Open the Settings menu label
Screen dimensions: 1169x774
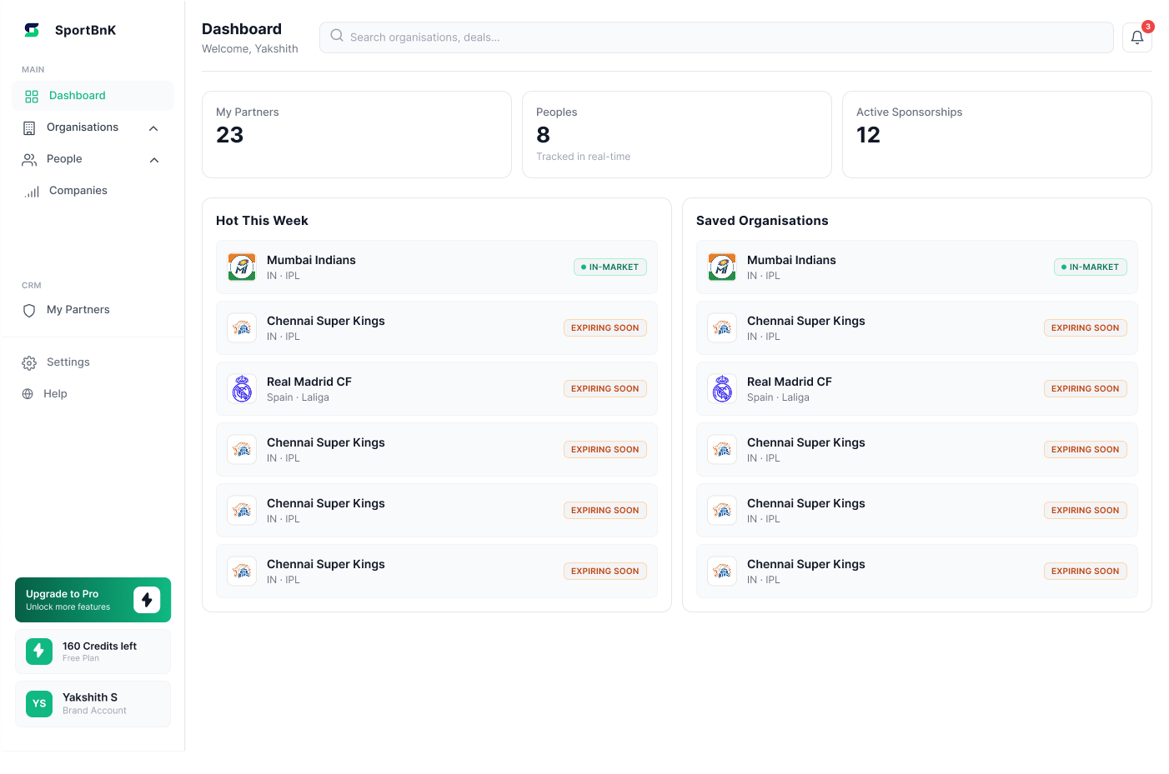click(x=68, y=362)
